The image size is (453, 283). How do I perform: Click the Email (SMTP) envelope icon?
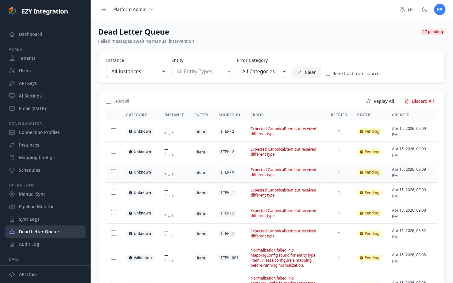pos(12,108)
